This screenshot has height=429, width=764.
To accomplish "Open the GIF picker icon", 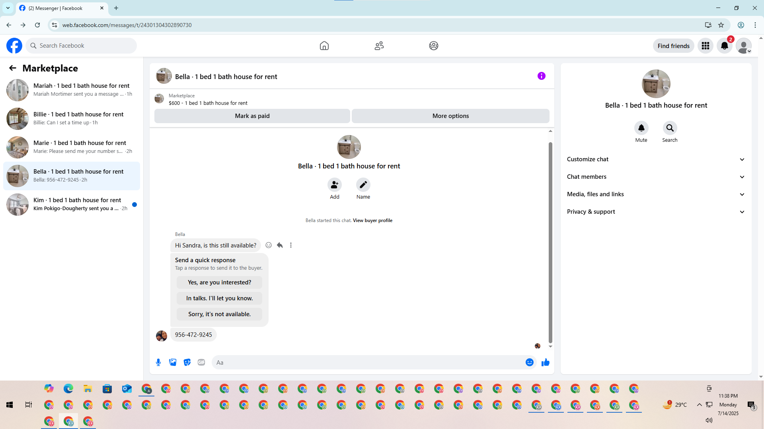I will pyautogui.click(x=201, y=362).
